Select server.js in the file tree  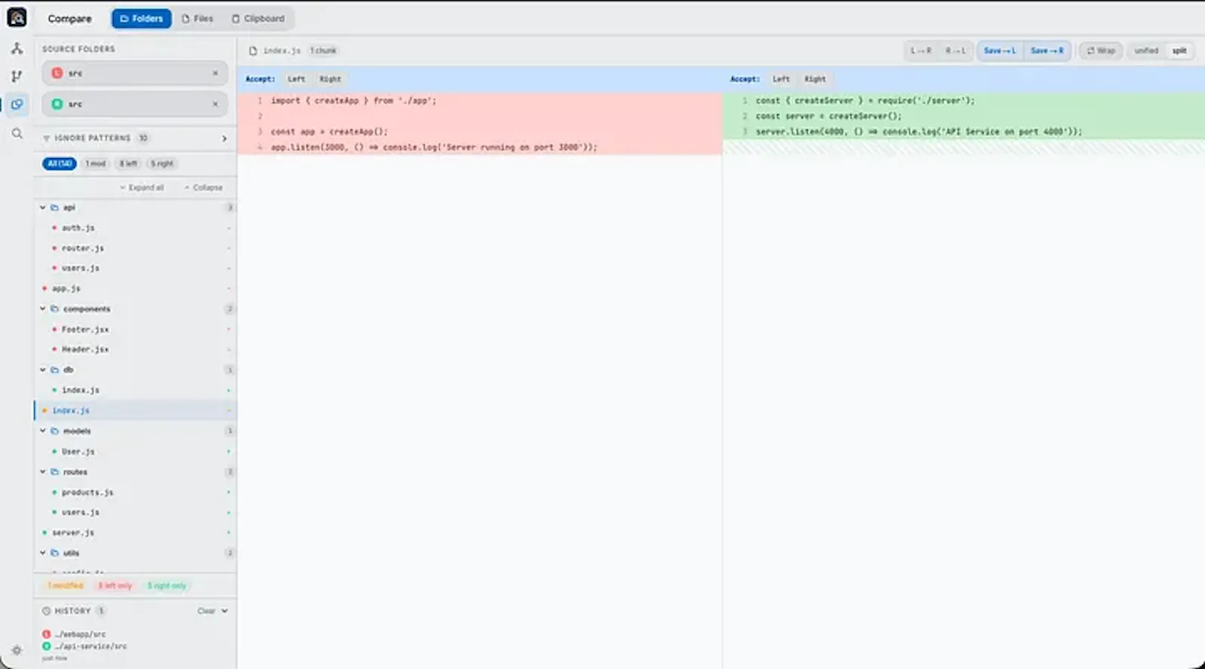tap(136, 533)
